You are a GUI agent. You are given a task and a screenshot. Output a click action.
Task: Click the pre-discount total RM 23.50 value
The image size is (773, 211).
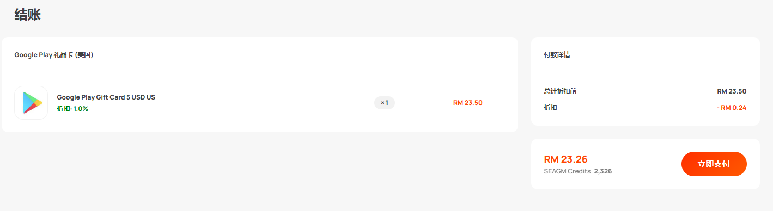pos(732,91)
